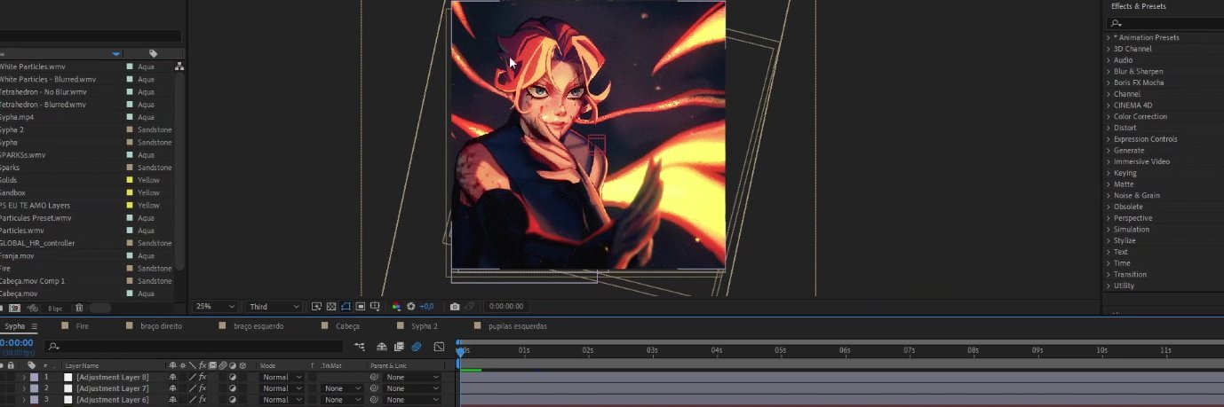This screenshot has height=407, width=1224.
Task: Open project color depth 8 bpc setting
Action: click(55, 308)
